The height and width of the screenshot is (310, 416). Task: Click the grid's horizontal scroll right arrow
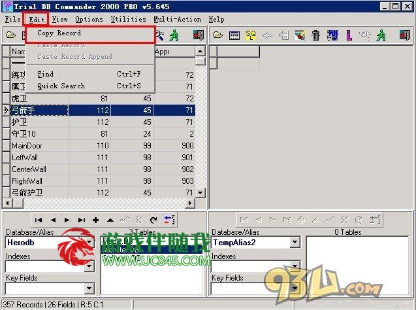pos(189,203)
